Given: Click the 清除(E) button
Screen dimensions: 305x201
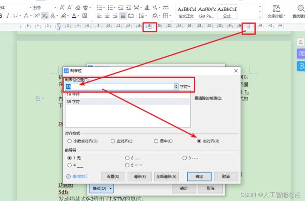Looking at the screenshot, I should click(x=140, y=177).
